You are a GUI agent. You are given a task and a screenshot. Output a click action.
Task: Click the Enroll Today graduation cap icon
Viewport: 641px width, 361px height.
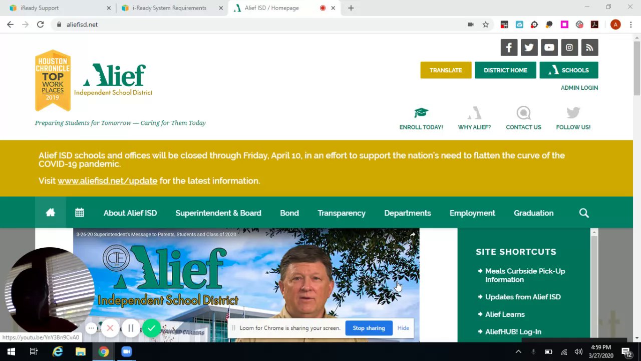coord(421,112)
